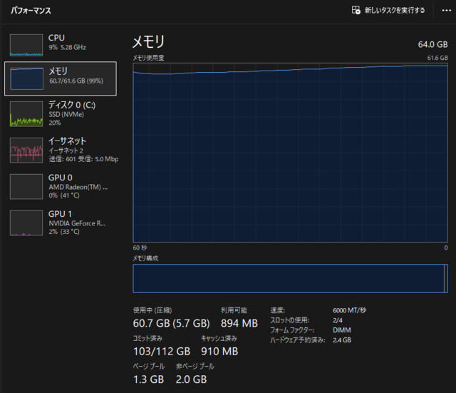Click the 103/112 GB committed value
Screen dimensions: 456x393
click(162, 352)
